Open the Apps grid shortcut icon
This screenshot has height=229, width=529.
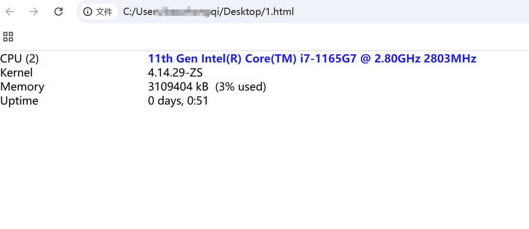point(8,37)
